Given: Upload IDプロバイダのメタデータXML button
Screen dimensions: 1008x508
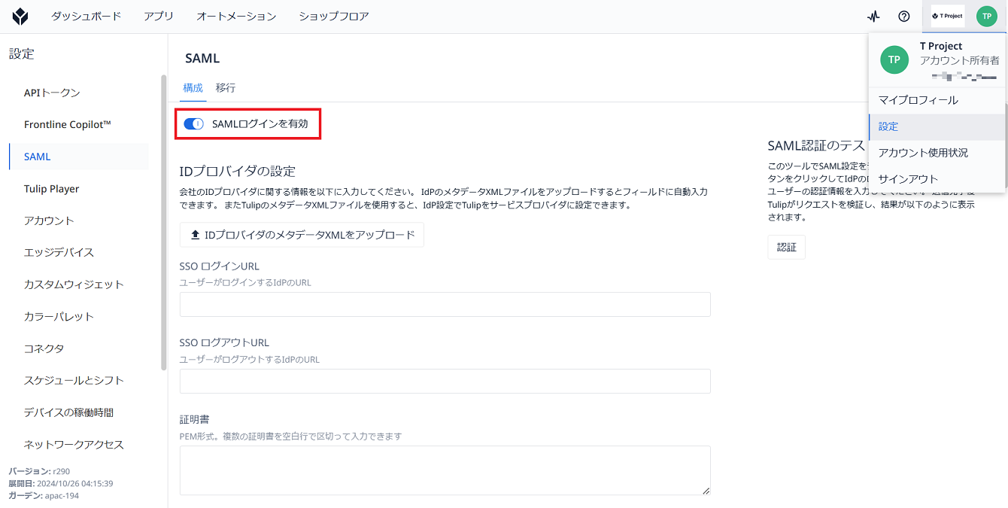Looking at the screenshot, I should point(302,235).
